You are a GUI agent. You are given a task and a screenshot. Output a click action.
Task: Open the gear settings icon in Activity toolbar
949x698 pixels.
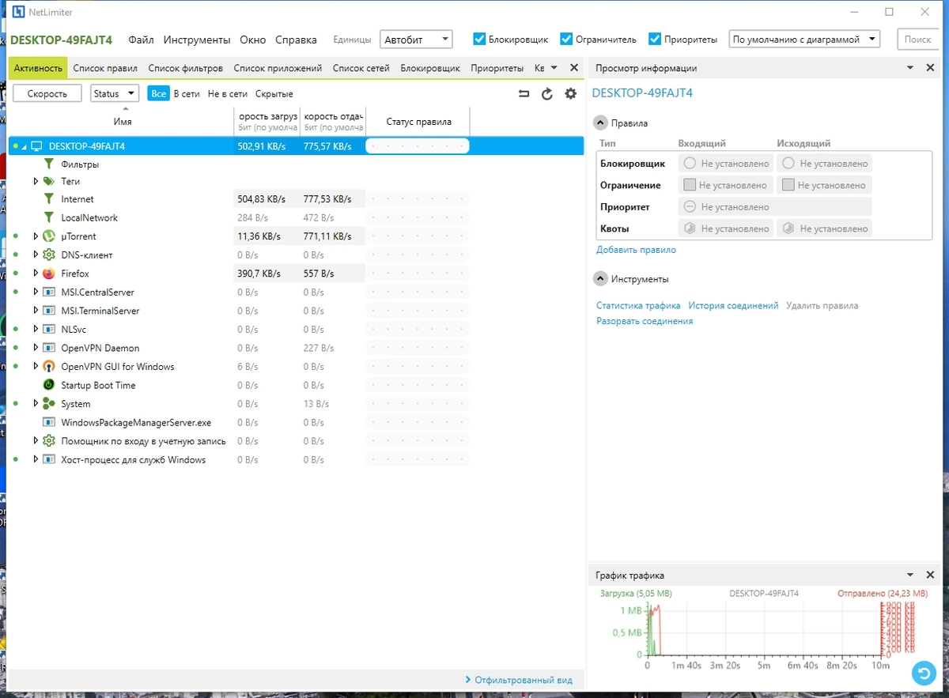pyautogui.click(x=571, y=94)
